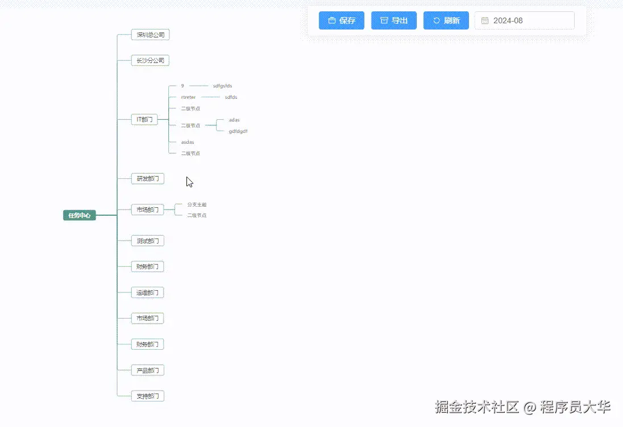Click the rtreter node
623x427 pixels.
tap(188, 97)
